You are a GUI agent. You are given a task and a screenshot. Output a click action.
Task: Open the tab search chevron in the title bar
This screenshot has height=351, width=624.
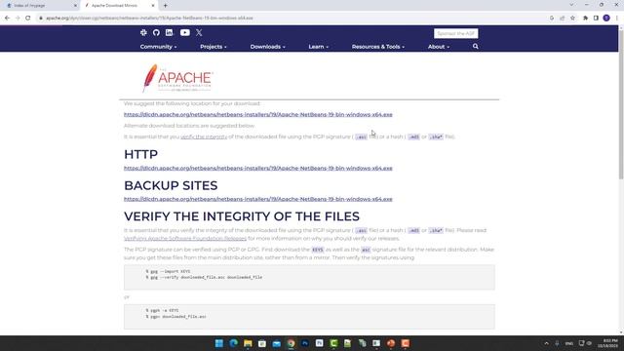pyautogui.click(x=571, y=5)
